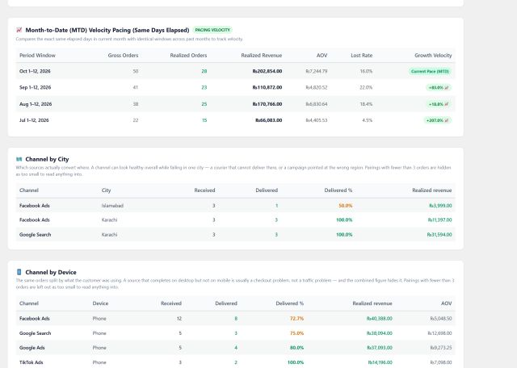Click Received header in Channel by Device
The image size is (517, 368).
[171, 303]
